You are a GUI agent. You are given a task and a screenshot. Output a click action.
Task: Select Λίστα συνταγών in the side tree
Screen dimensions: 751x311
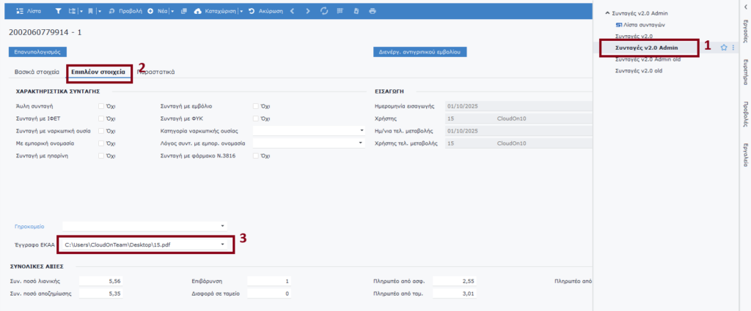(643, 25)
